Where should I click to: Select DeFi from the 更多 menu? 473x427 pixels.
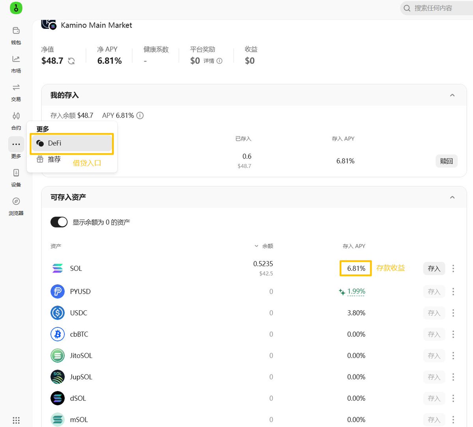(72, 143)
